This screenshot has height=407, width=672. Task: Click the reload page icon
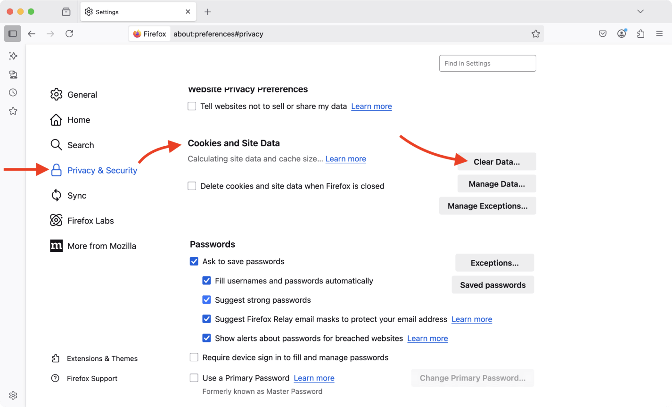pos(69,34)
